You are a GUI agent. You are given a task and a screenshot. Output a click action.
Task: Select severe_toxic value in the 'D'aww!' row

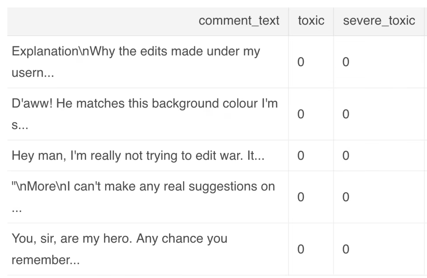(346, 114)
